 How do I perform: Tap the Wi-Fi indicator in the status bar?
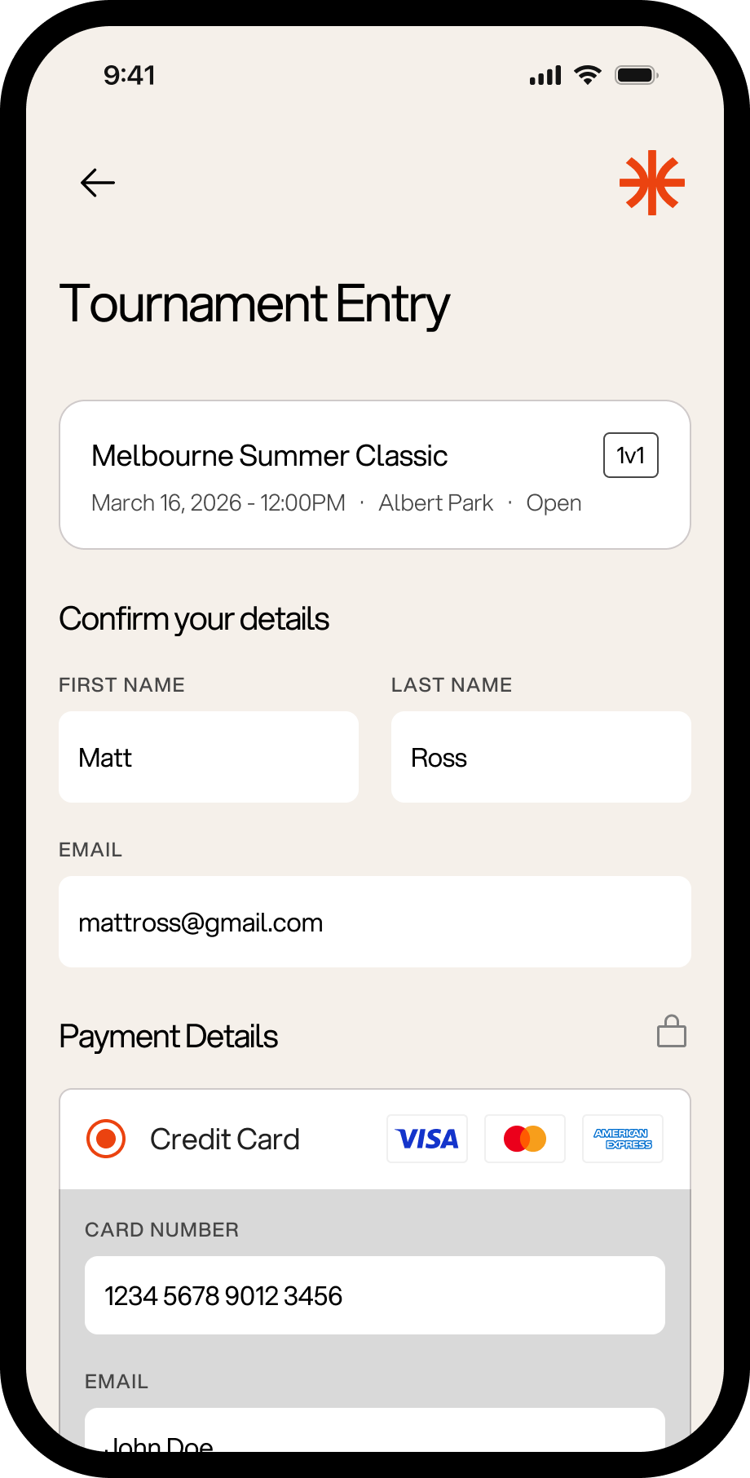coord(587,74)
